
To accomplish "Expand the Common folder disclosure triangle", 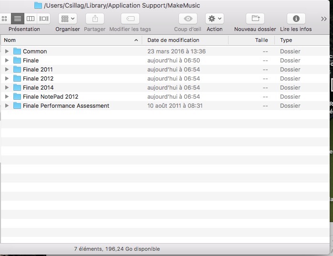I will [7, 51].
